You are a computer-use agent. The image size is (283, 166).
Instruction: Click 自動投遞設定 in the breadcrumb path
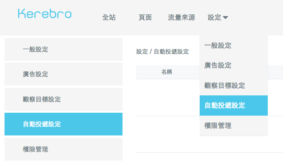coord(171,52)
